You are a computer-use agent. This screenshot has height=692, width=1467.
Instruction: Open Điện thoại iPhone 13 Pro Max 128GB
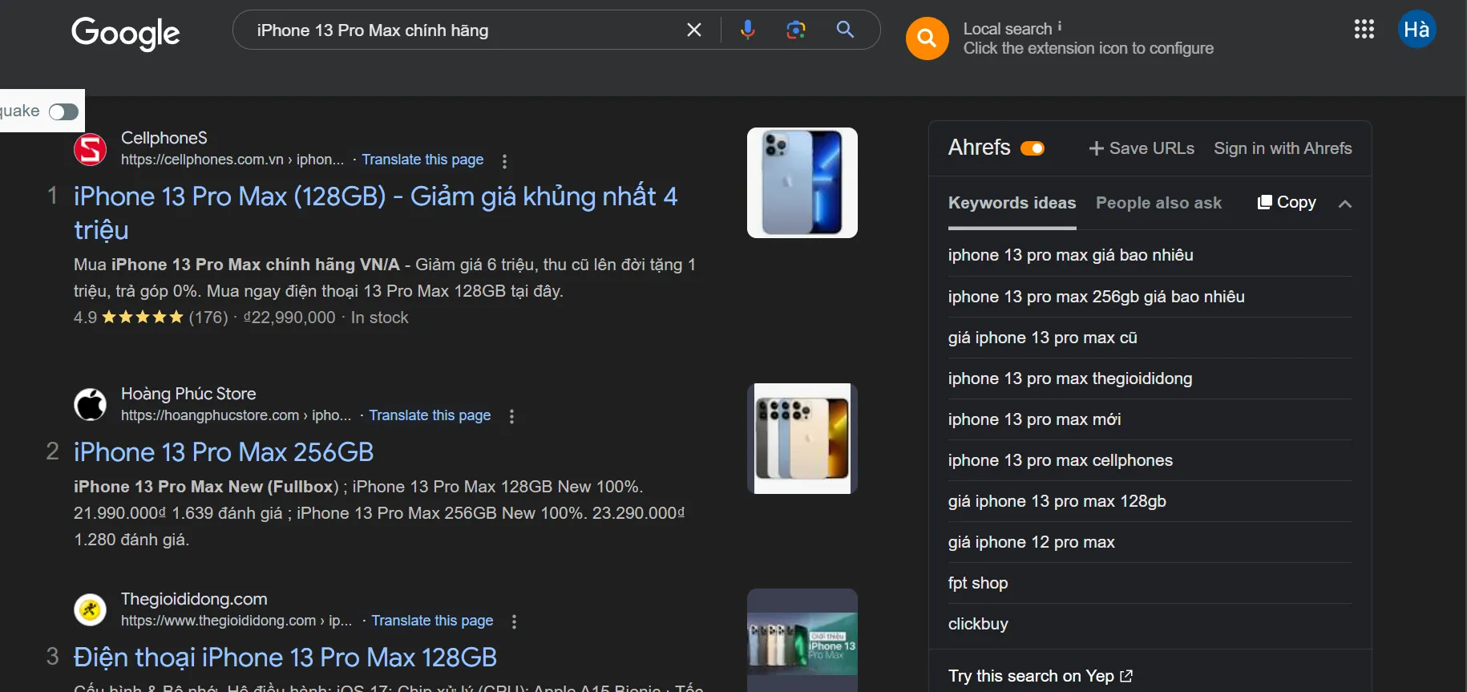coord(285,658)
